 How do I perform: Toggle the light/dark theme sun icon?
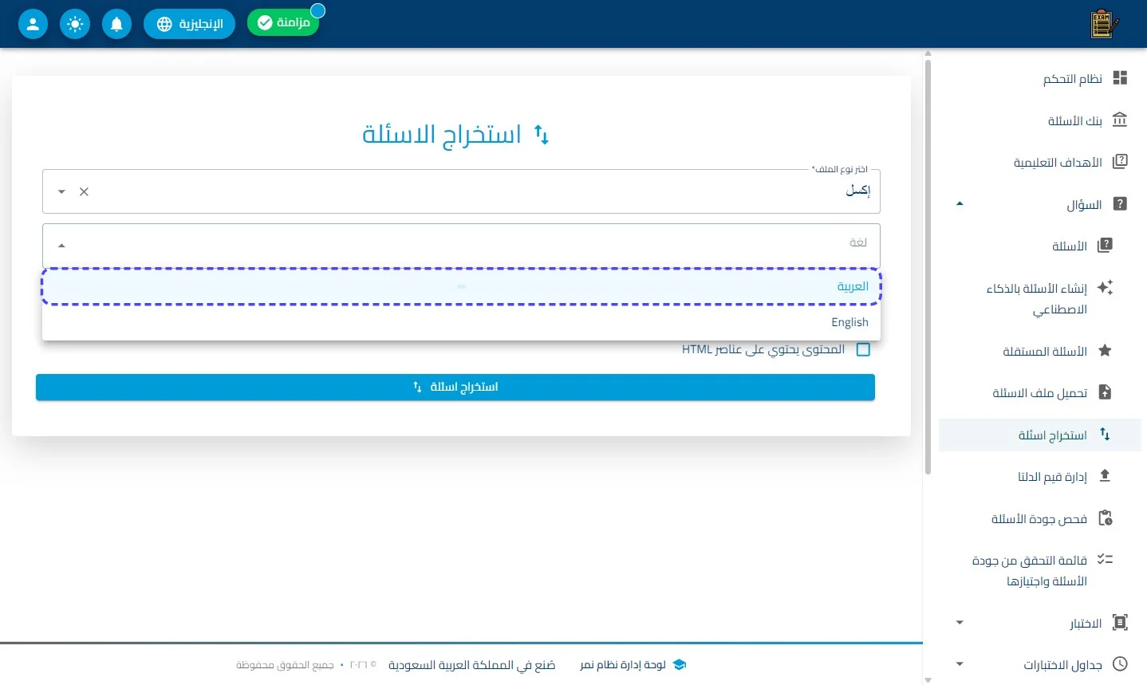pyautogui.click(x=75, y=24)
